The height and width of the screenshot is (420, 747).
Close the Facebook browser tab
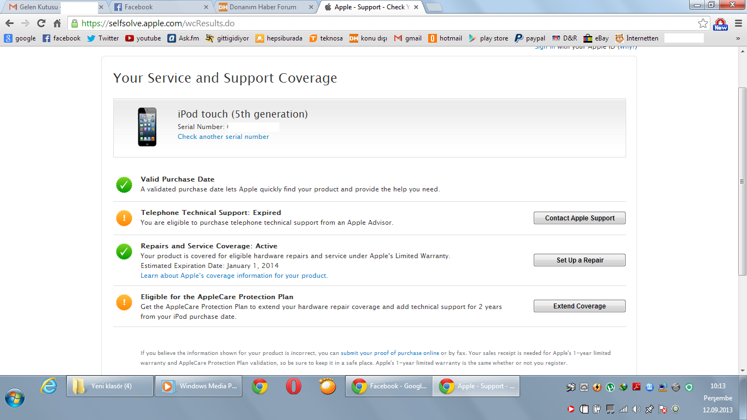coord(206,7)
